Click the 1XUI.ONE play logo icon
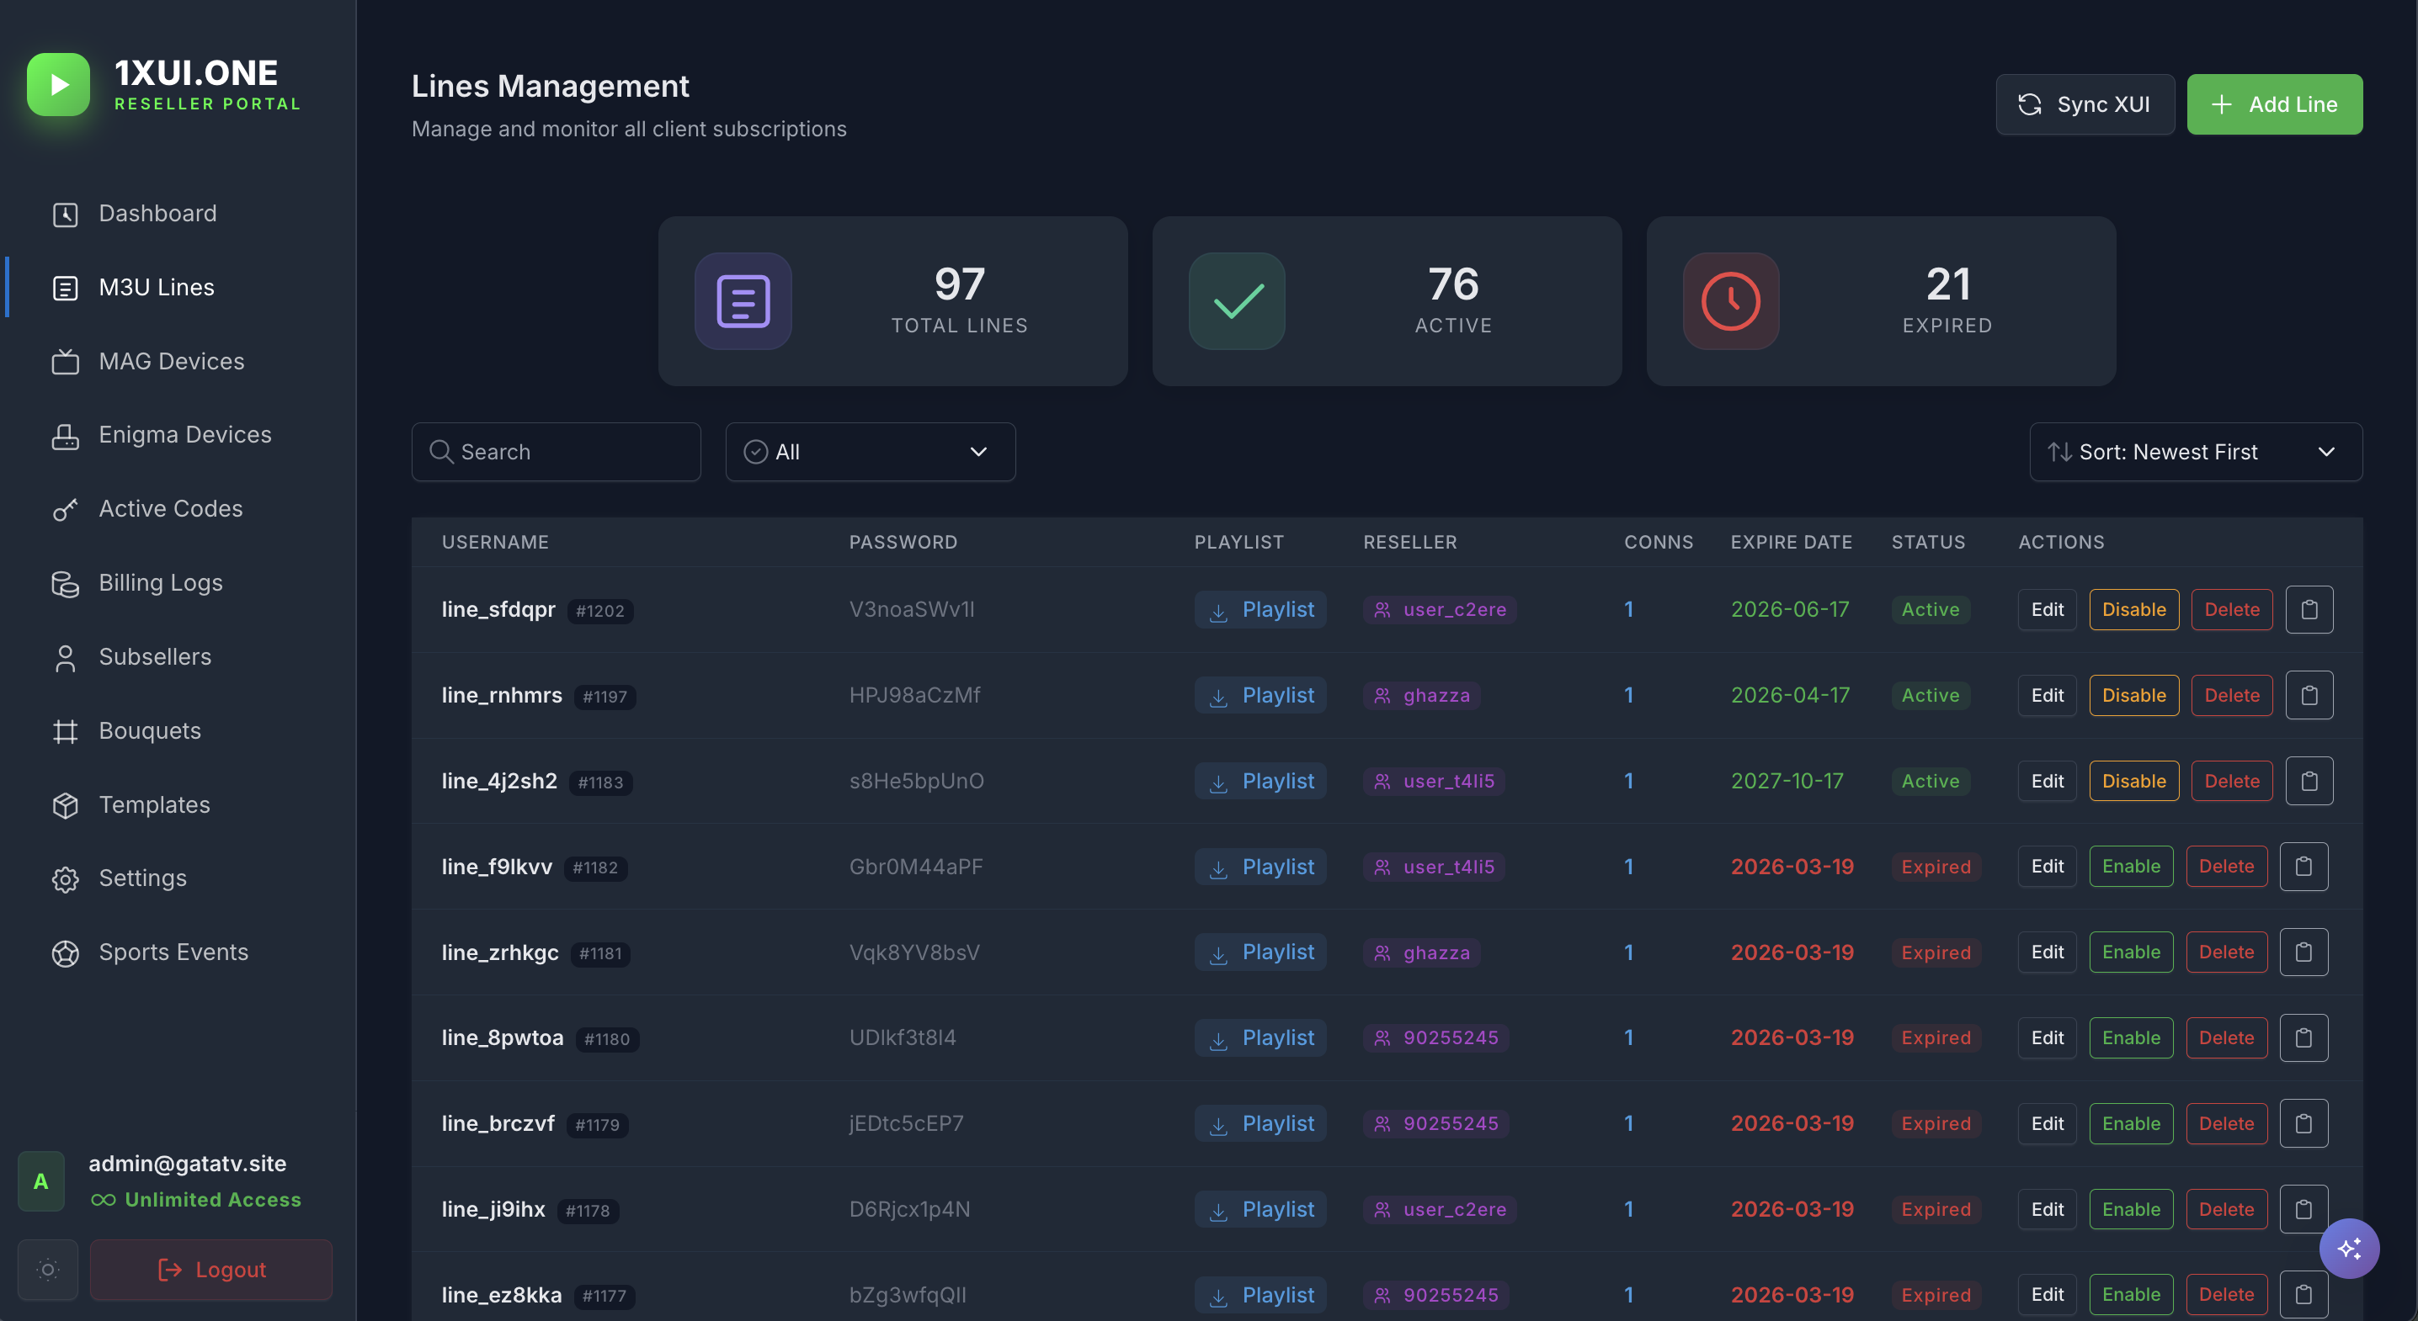Screen dimensions: 2418x1321 pos(57,84)
